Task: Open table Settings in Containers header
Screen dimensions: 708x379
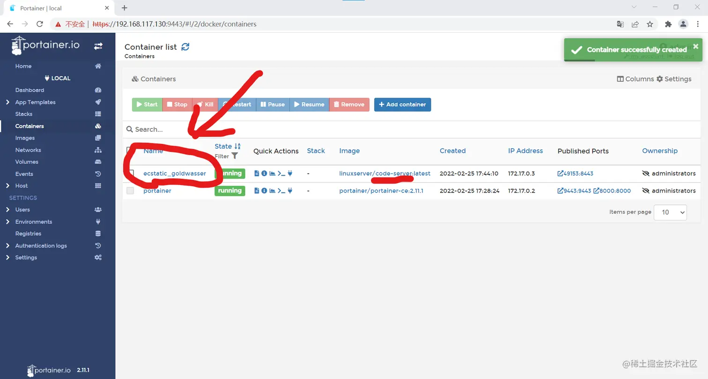Action: [674, 79]
